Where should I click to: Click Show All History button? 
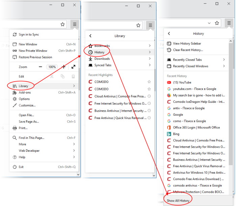click(198, 201)
